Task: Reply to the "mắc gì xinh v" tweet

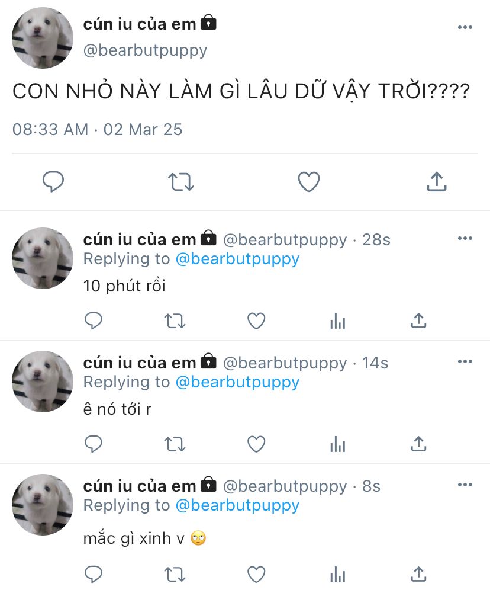Action: click(x=94, y=574)
